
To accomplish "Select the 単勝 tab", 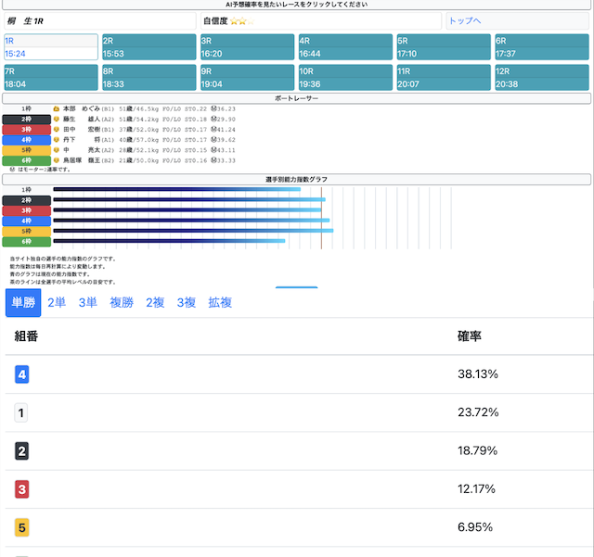I will pos(23,302).
